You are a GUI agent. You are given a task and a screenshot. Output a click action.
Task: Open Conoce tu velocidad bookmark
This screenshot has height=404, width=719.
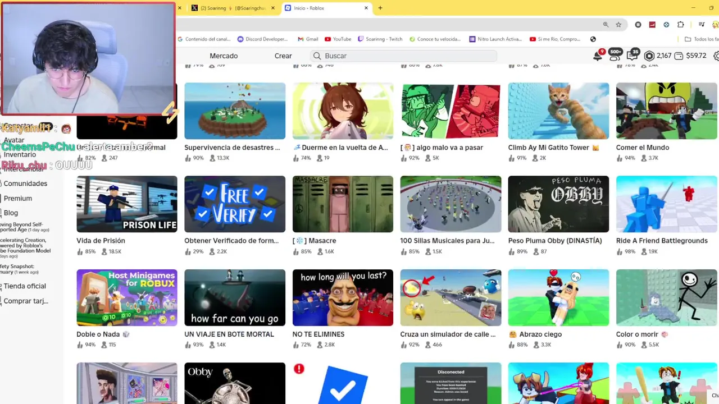(435, 39)
